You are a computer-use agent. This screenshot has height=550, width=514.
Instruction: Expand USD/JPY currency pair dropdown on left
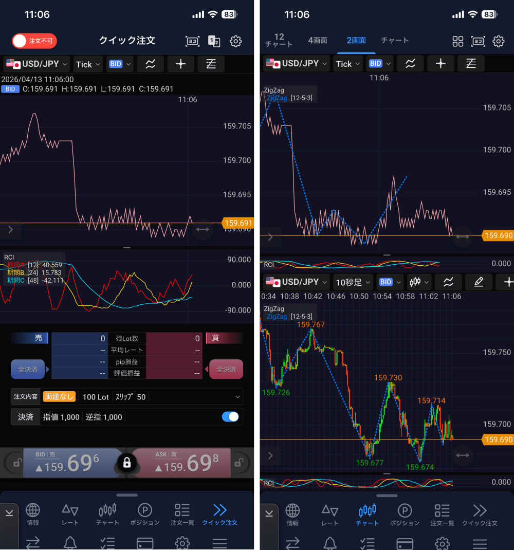[36, 64]
